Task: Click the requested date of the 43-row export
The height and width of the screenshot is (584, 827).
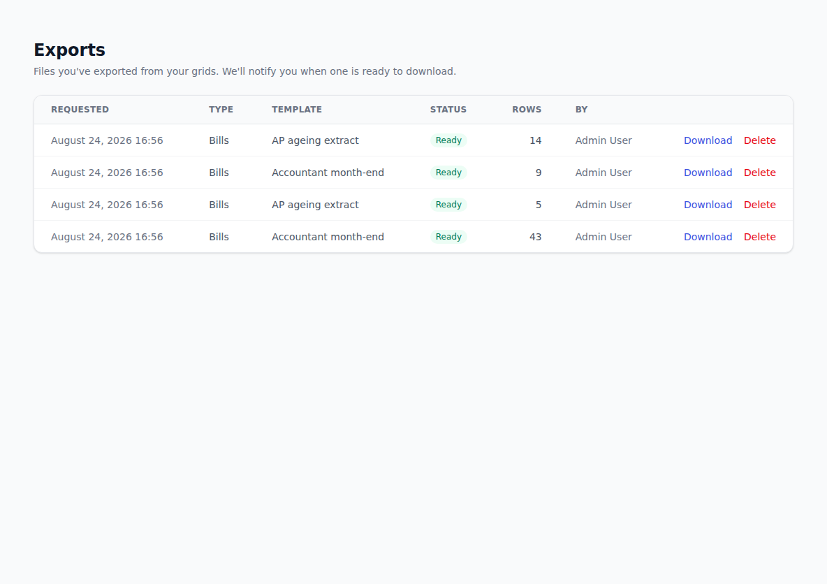Action: coord(107,237)
